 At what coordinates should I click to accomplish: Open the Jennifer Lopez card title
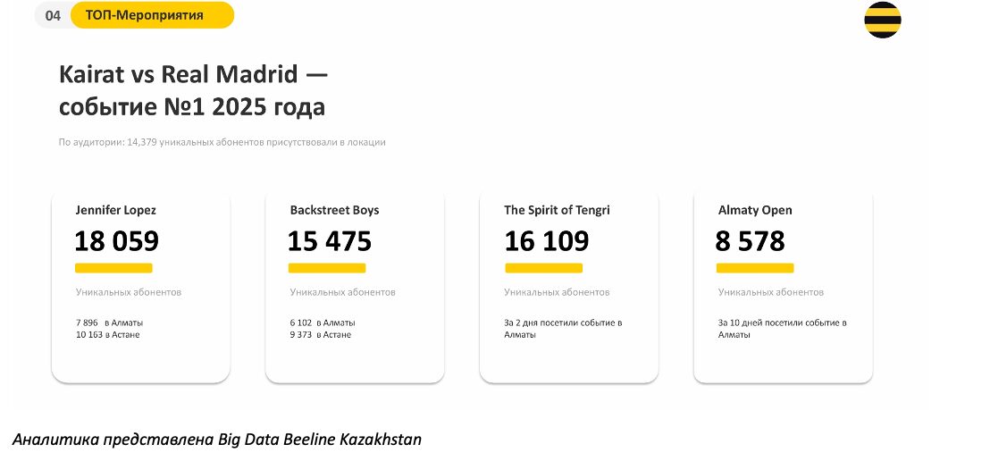click(115, 210)
